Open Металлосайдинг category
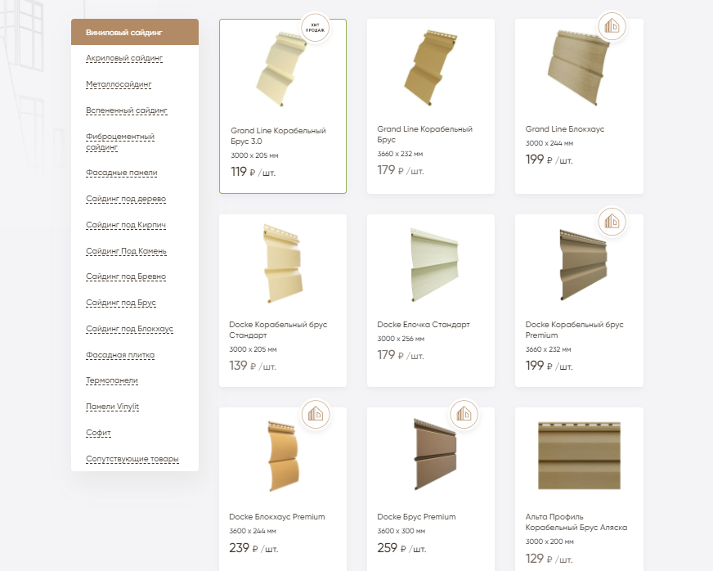Image resolution: width=713 pixels, height=571 pixels. click(119, 84)
